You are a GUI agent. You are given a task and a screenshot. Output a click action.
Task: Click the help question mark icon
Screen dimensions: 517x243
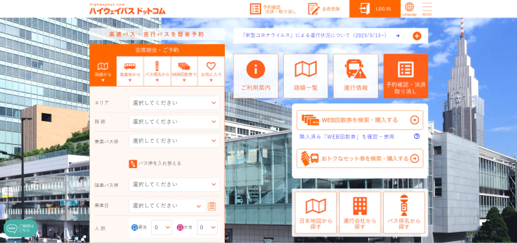(x=417, y=136)
